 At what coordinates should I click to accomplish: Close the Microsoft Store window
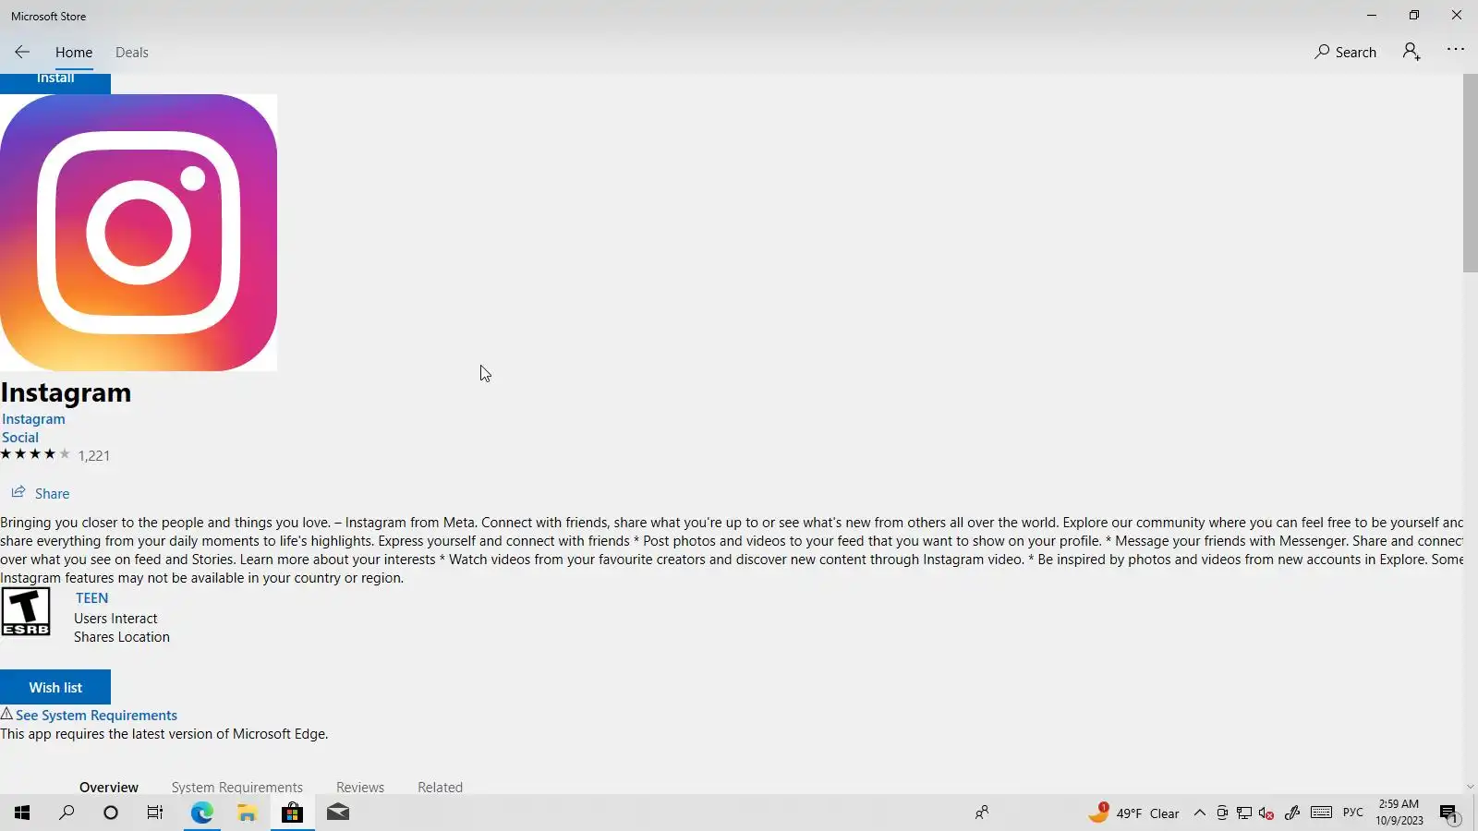(x=1456, y=15)
